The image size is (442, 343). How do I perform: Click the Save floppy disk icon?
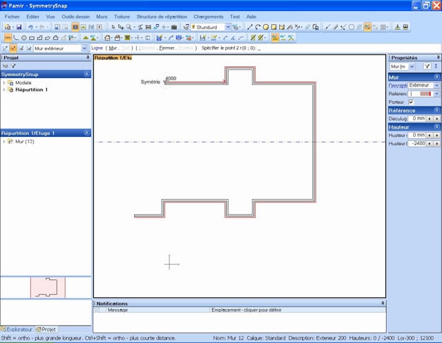19,27
